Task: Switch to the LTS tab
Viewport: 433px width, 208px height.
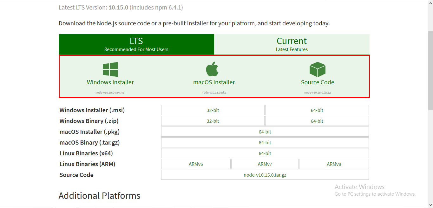Action: (x=136, y=44)
